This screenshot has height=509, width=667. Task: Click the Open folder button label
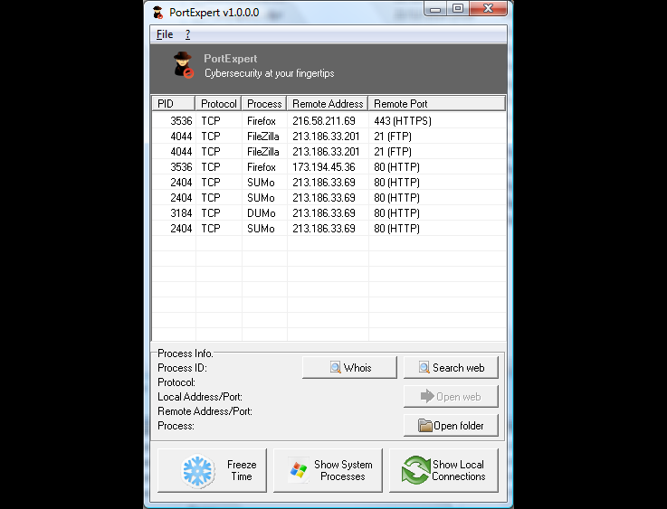pyautogui.click(x=459, y=426)
